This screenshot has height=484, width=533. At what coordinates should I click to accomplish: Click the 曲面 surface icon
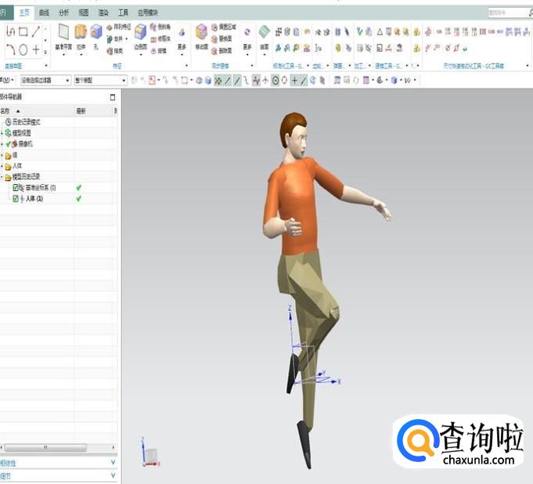(264, 34)
